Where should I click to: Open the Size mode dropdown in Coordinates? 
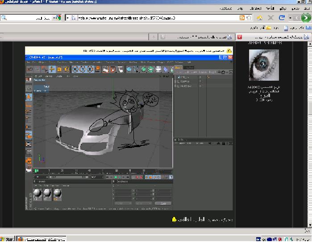144,203
